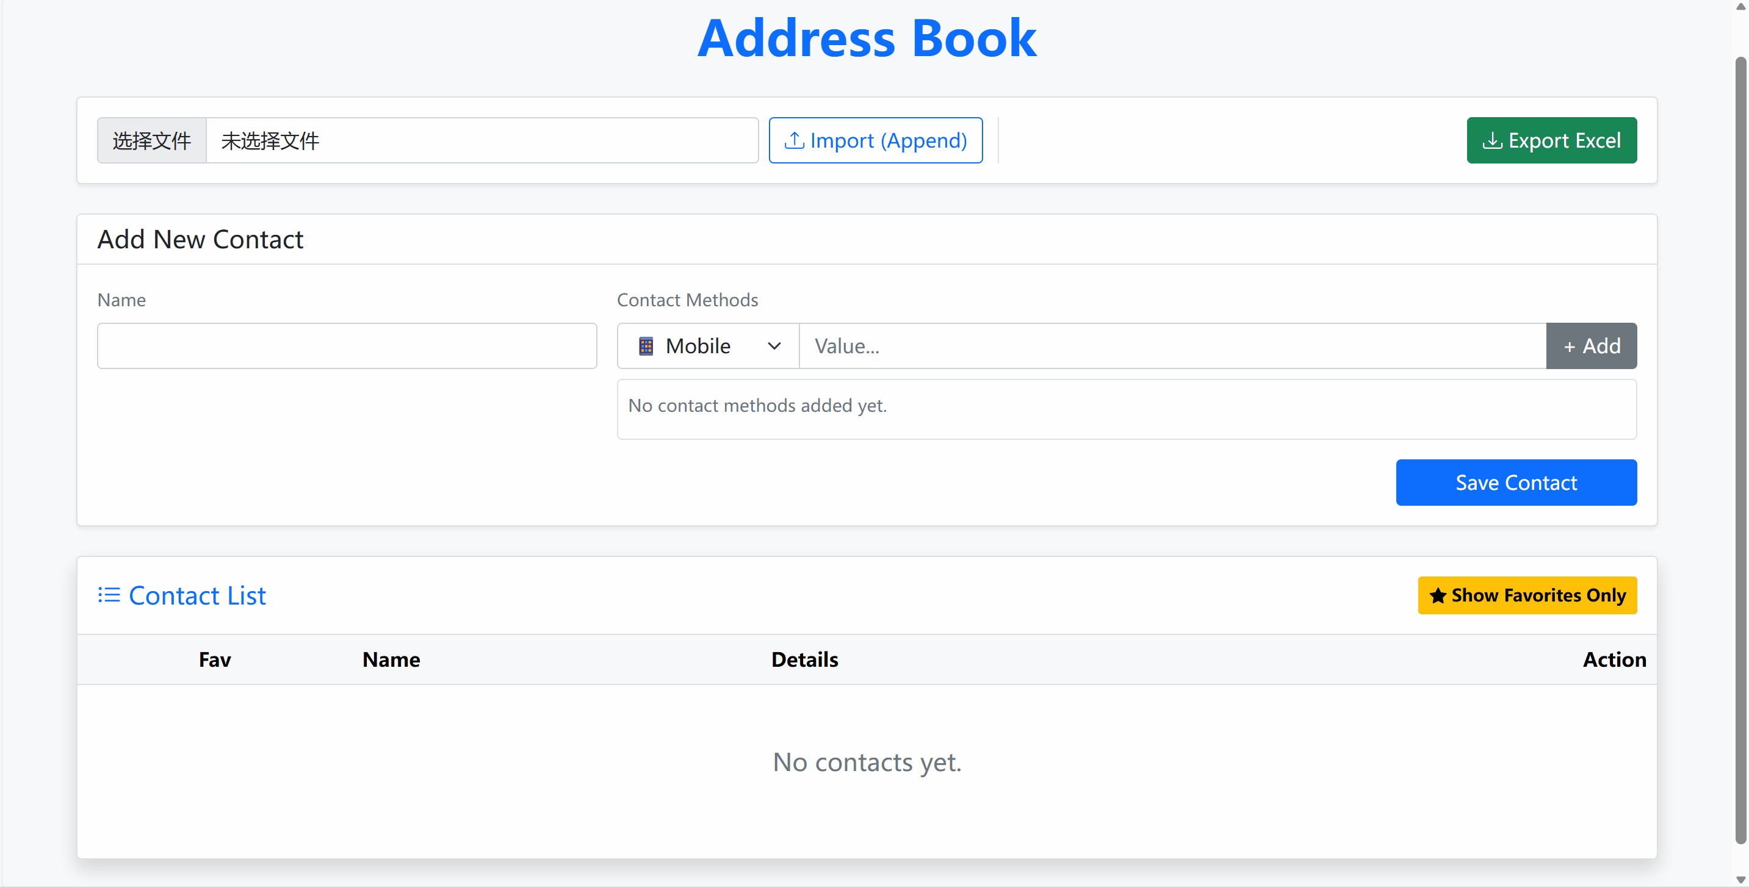The image size is (1749, 887).
Task: Click the Fav column header
Action: click(x=214, y=659)
